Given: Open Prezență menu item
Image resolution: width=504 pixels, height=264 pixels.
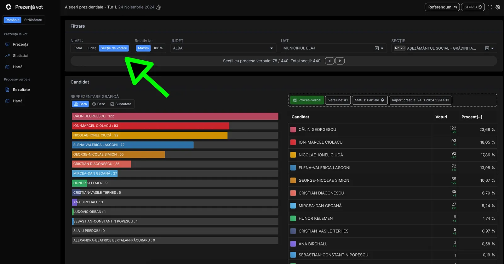Looking at the screenshot, I should [x=20, y=44].
